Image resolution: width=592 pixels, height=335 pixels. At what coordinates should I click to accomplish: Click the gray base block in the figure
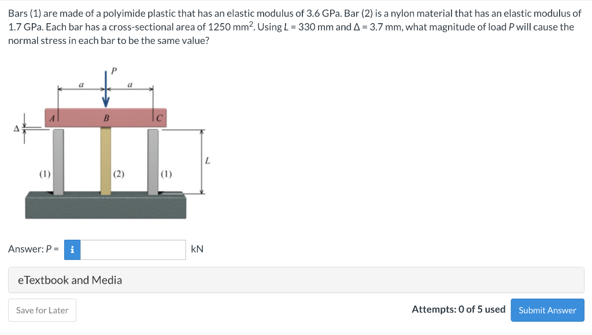106,205
